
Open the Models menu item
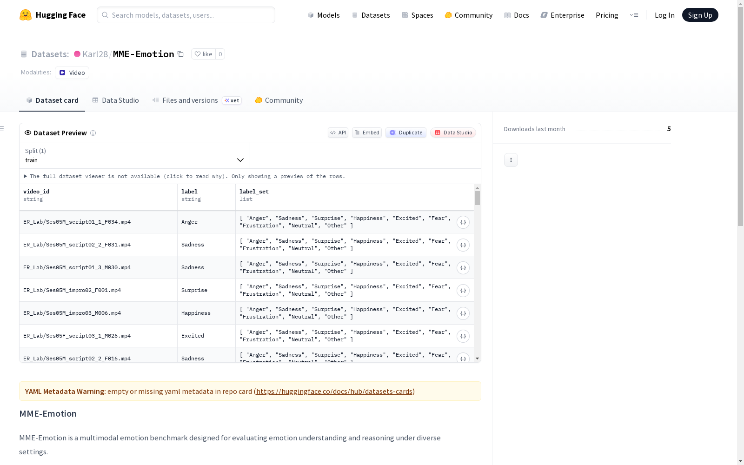tap(324, 15)
